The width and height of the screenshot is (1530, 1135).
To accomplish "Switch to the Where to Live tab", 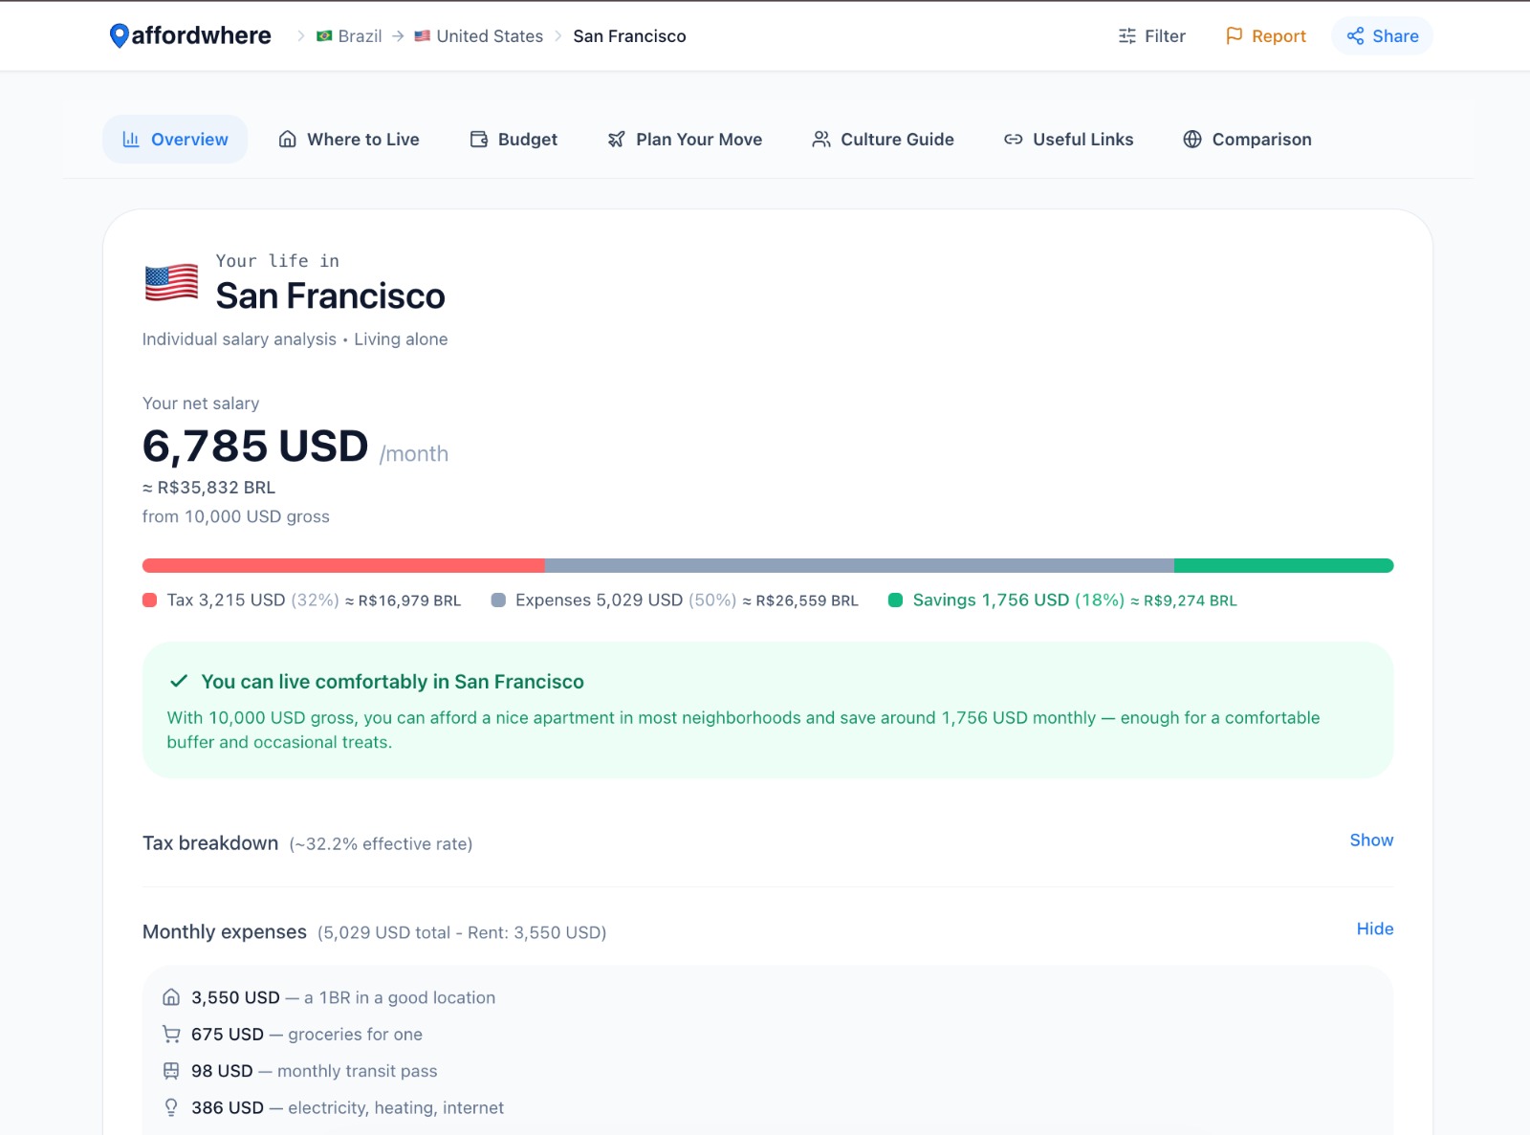I will pyautogui.click(x=349, y=140).
